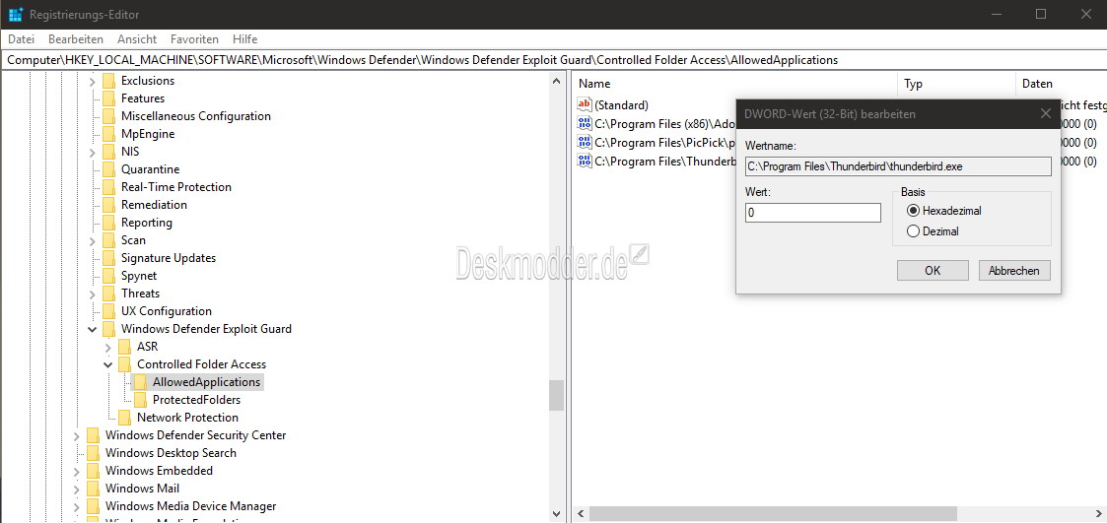Click the tree pane vertical scrollbar thumb
The width and height of the screenshot is (1107, 523).
click(x=556, y=395)
